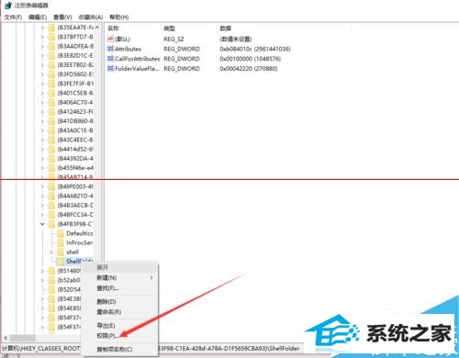Select the {B401C5EB registry key

(x=75, y=93)
